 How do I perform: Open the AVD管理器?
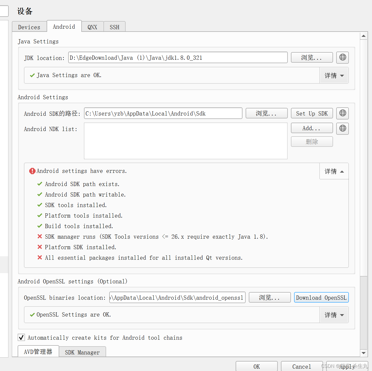click(38, 352)
